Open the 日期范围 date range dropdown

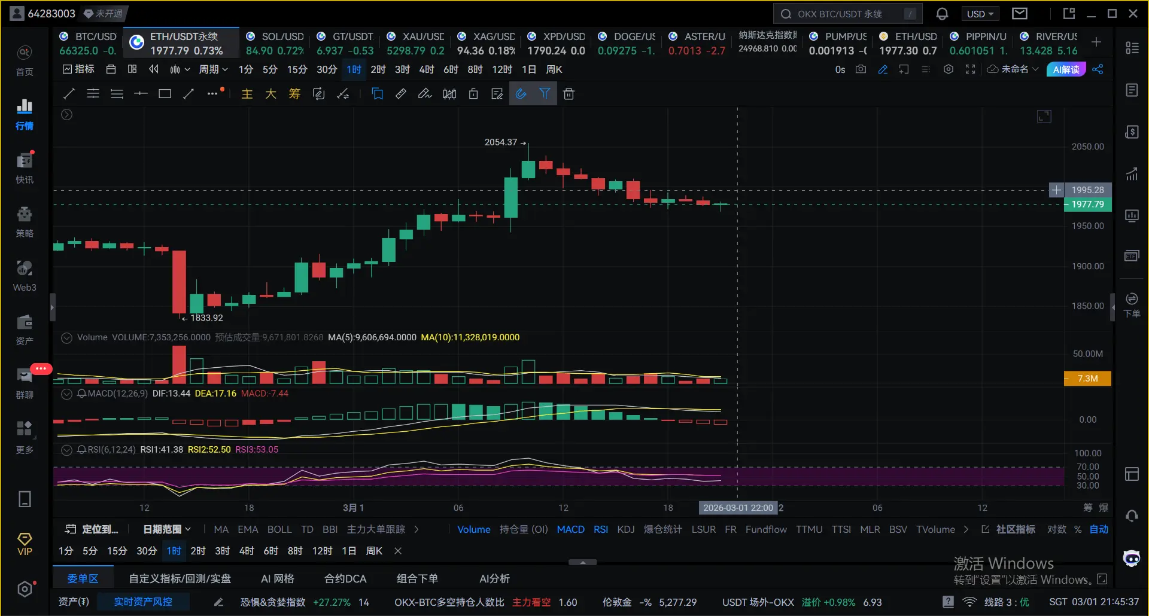point(167,529)
